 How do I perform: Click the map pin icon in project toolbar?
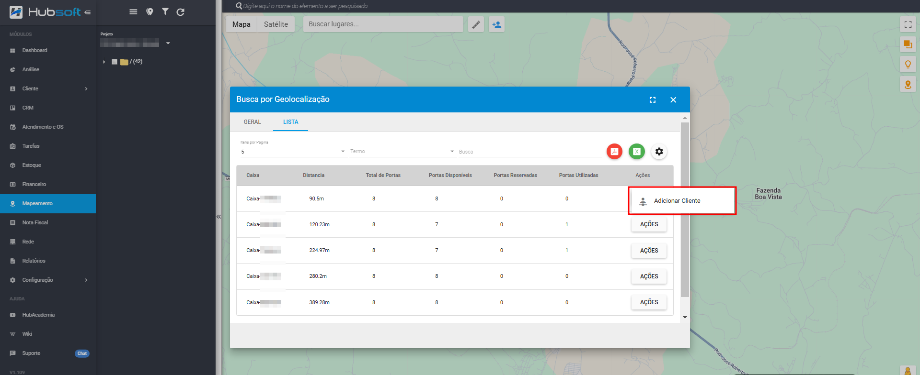pyautogui.click(x=150, y=12)
